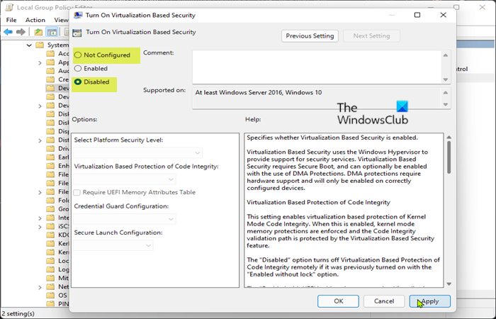Click the folder icon of the iSC row

pos(50,226)
